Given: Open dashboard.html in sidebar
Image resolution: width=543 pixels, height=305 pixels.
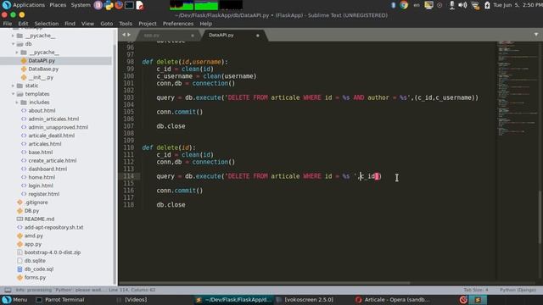Looking at the screenshot, I should (x=48, y=169).
